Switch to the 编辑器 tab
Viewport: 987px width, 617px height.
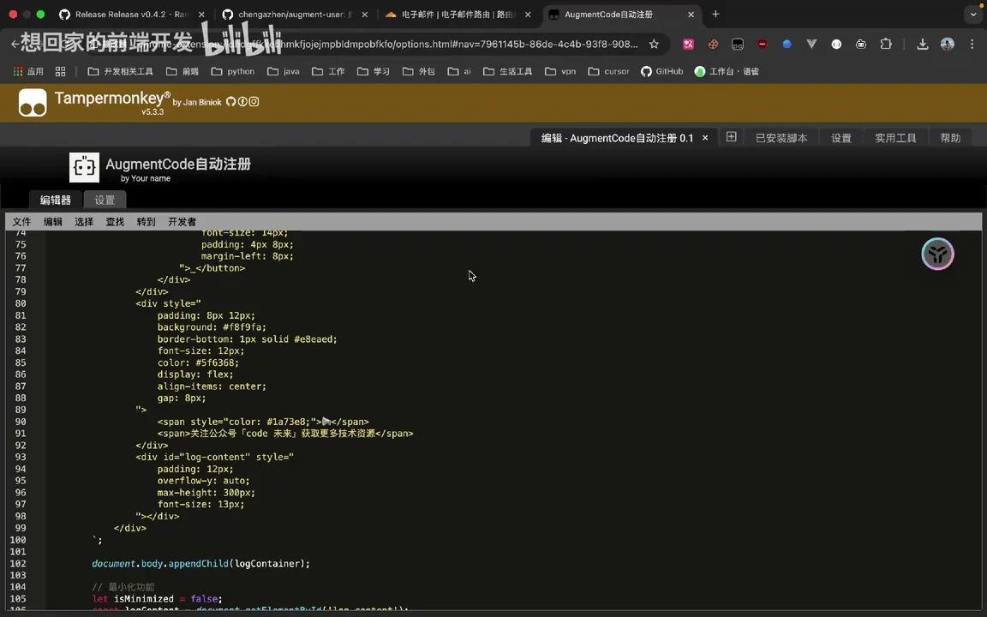[x=56, y=200]
